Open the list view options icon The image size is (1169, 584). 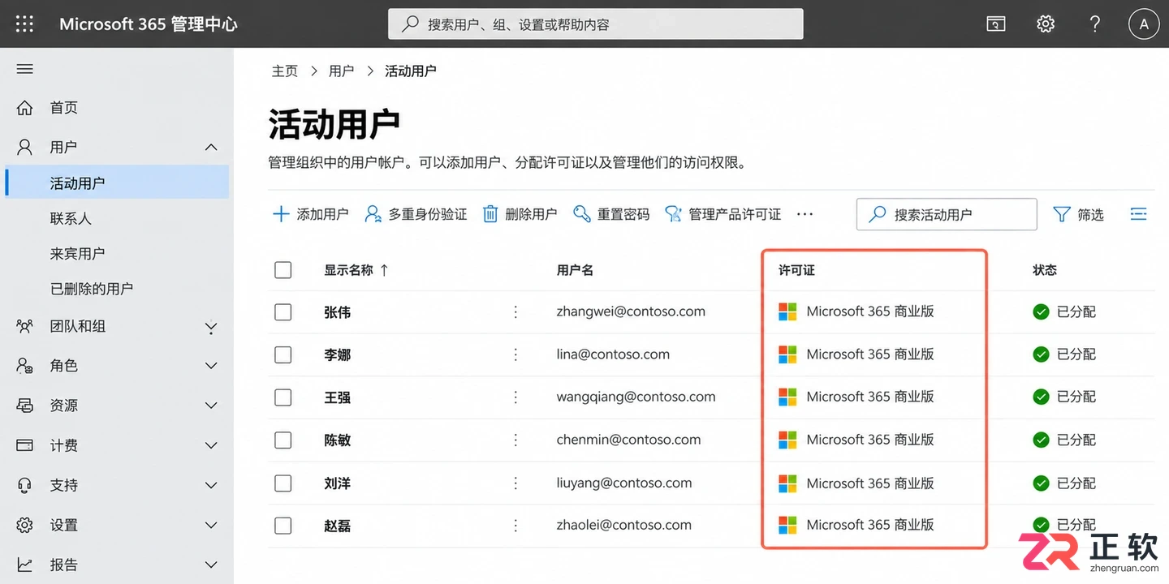tap(1139, 214)
